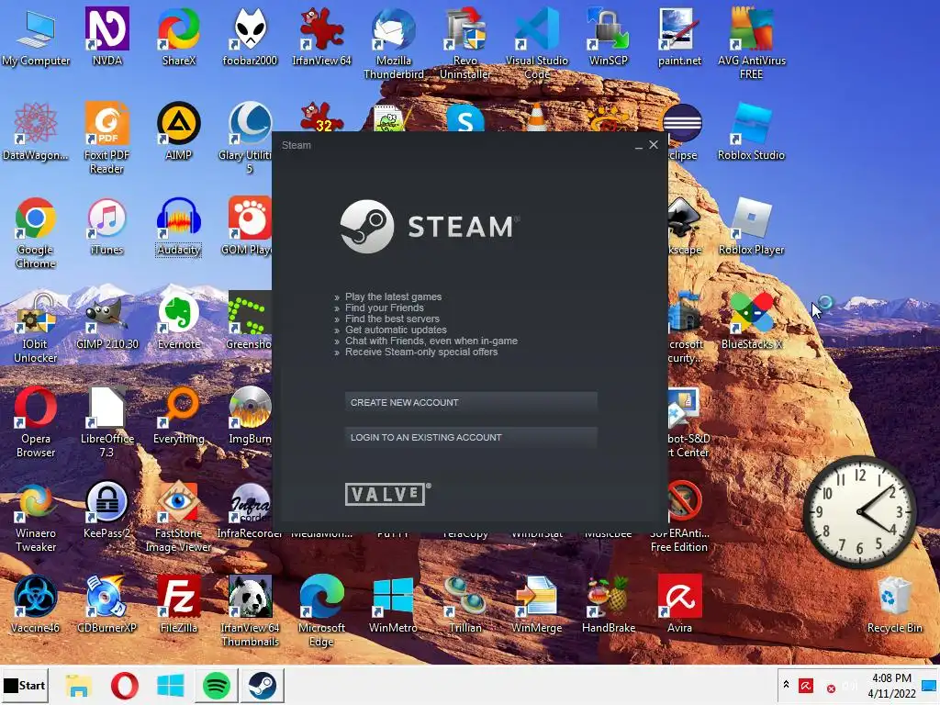Viewport: 940px width, 705px height.
Task: Open My Computer desktop icon
Action: [x=36, y=38]
